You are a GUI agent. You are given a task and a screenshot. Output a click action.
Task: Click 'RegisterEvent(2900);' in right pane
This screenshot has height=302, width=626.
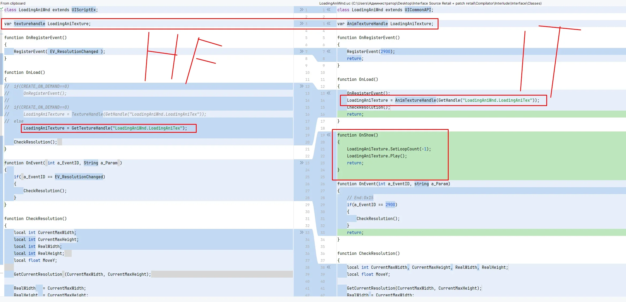click(371, 51)
